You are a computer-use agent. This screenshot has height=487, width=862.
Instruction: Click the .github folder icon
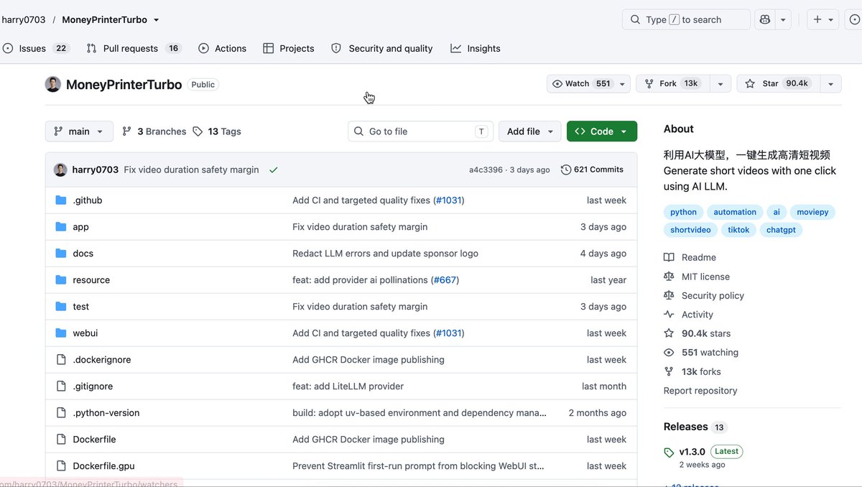pos(61,200)
